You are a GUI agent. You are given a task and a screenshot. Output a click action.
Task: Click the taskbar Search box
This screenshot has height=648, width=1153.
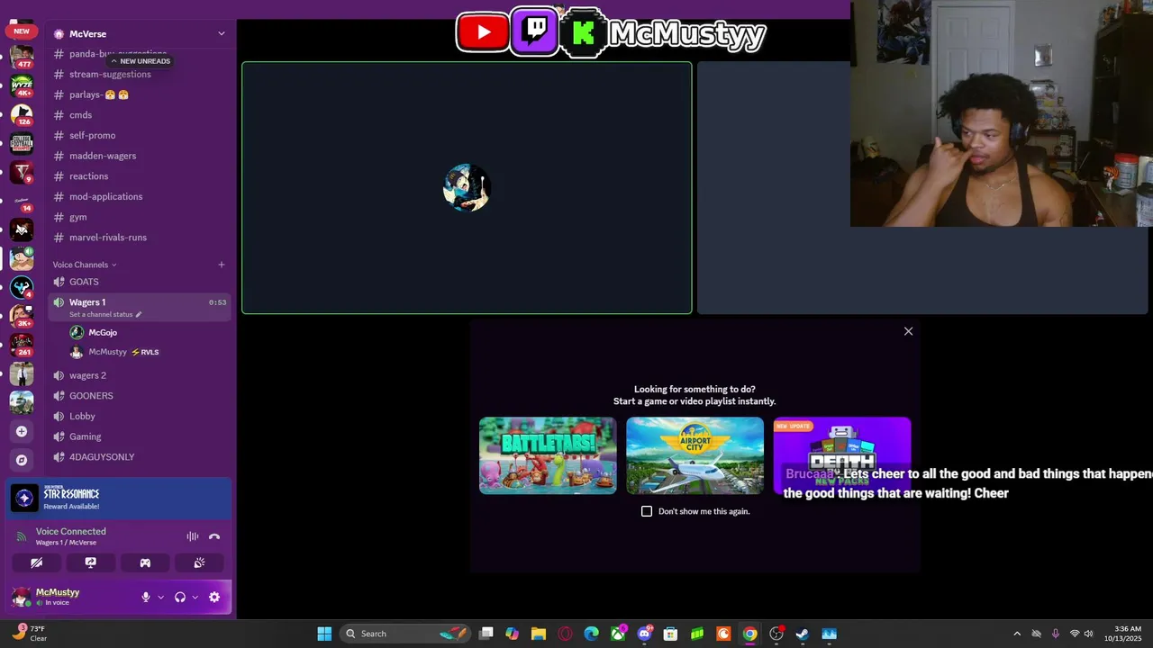tap(405, 634)
